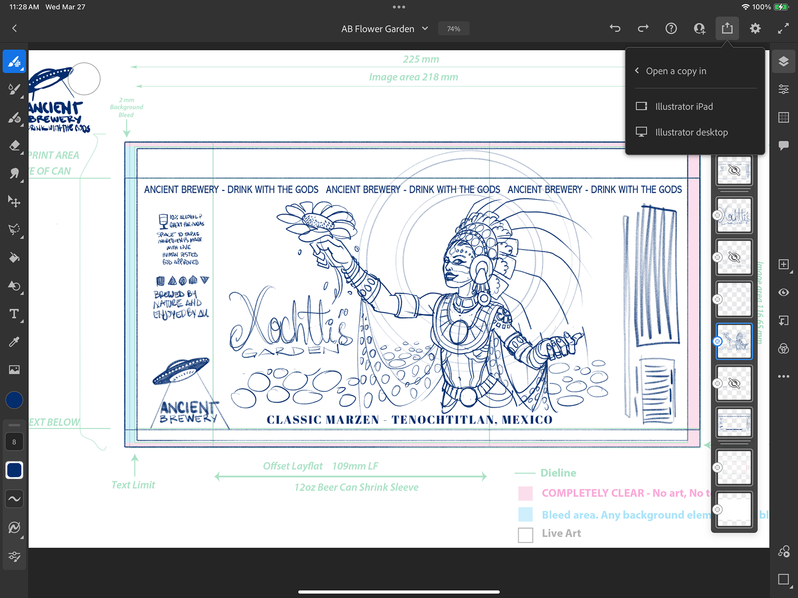The width and height of the screenshot is (798, 598).
Task: Open the 74% zoom level control
Action: tap(453, 29)
